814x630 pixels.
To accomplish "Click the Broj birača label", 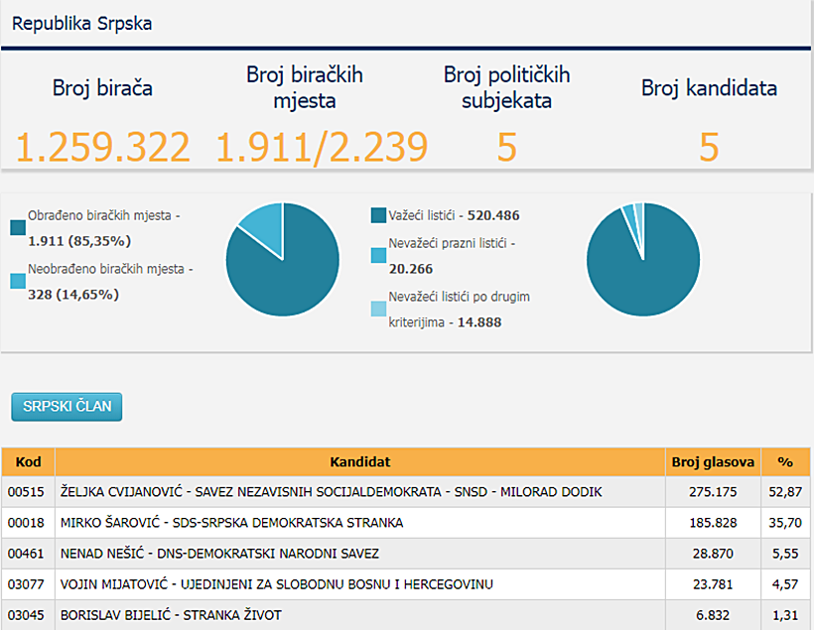I will pos(102,87).
